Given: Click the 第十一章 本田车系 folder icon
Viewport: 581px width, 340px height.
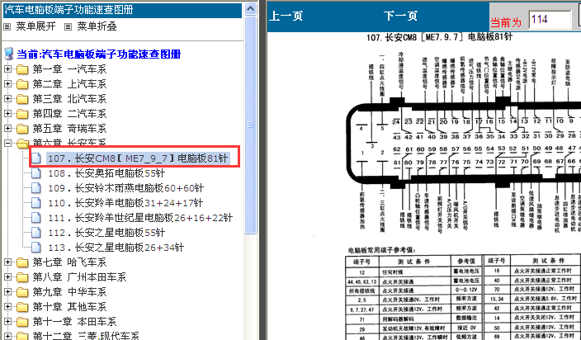Looking at the screenshot, I should [22, 322].
